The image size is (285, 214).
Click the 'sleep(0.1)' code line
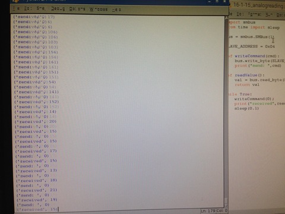tap(246, 108)
